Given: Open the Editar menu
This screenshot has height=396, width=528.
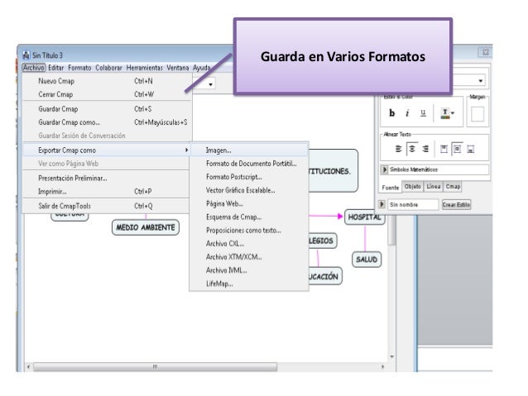Looking at the screenshot, I should coord(56,68).
